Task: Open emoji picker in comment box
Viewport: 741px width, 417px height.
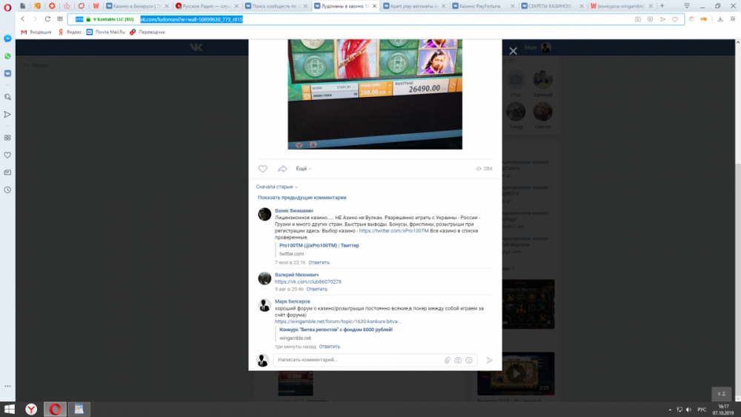Action: (469, 360)
